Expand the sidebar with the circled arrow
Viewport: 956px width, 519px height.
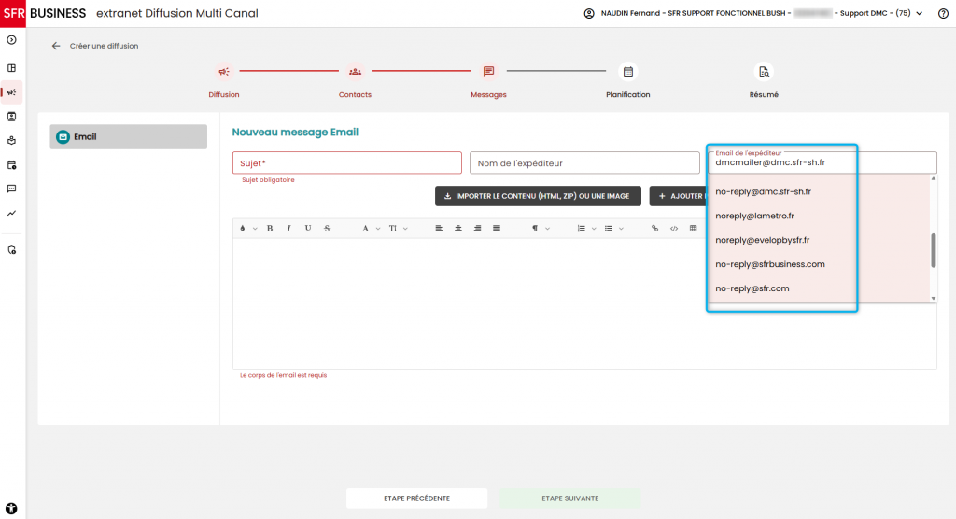pyautogui.click(x=11, y=40)
